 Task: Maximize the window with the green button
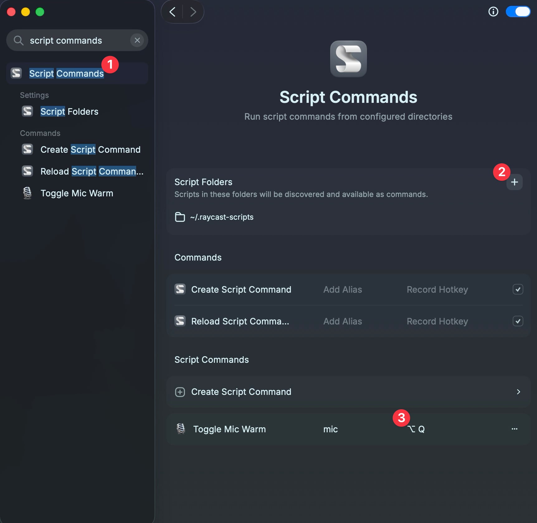click(x=40, y=12)
